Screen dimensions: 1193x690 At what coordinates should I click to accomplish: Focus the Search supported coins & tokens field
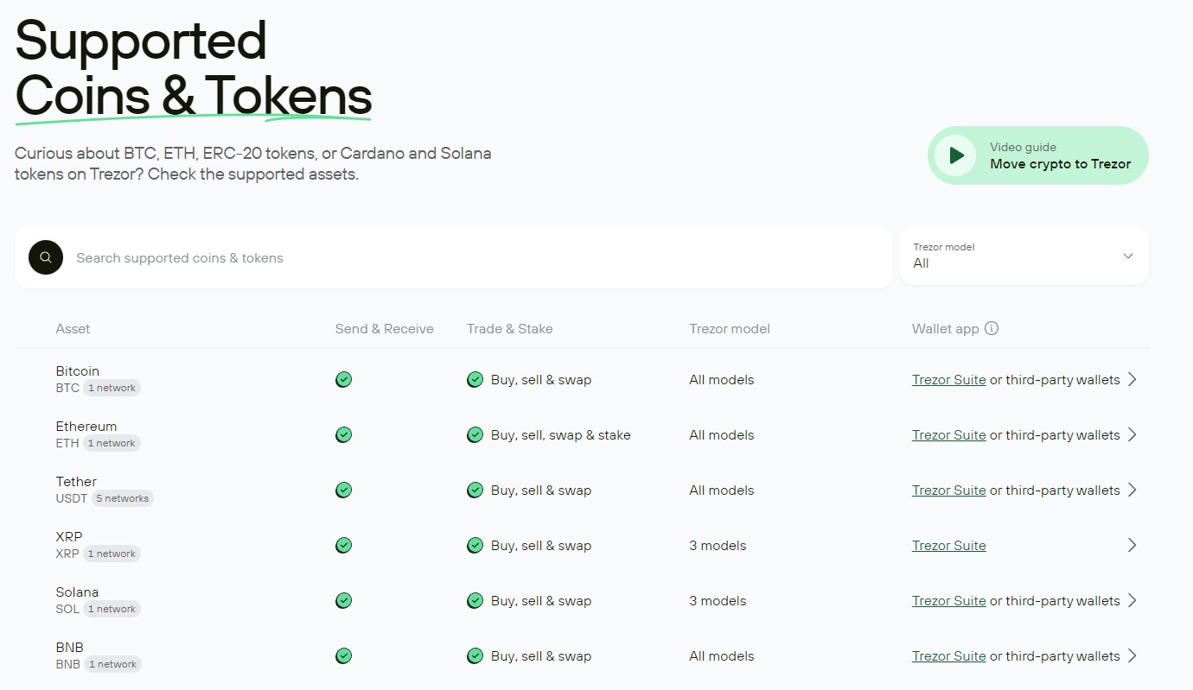click(454, 257)
